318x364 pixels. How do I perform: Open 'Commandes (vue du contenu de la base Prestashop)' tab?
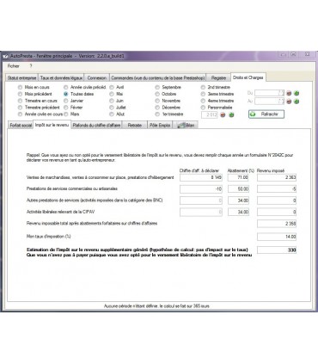tap(158, 78)
